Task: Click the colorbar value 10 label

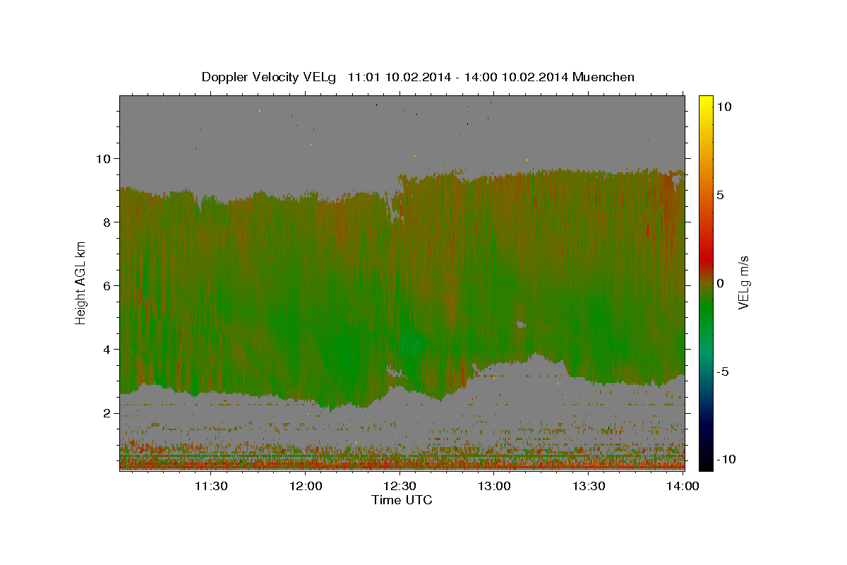Action: (723, 106)
